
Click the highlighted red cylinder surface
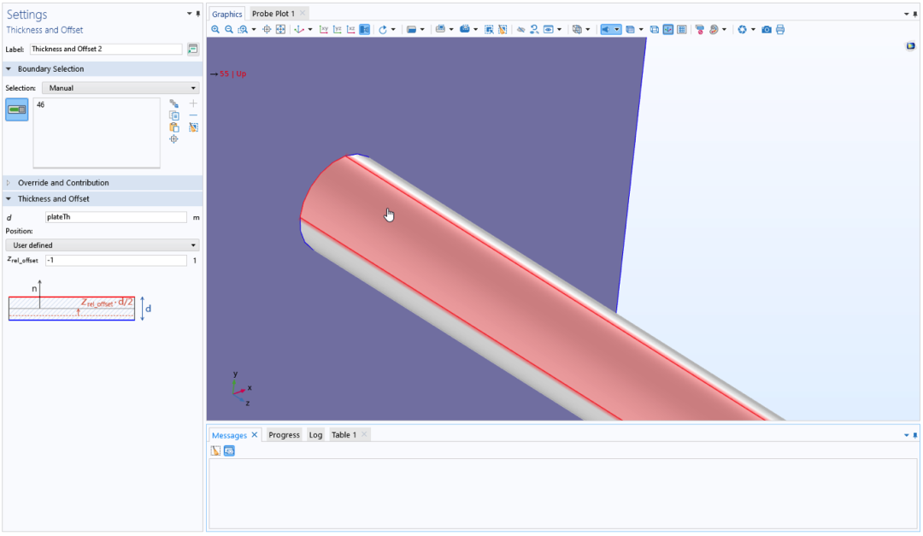click(x=500, y=283)
